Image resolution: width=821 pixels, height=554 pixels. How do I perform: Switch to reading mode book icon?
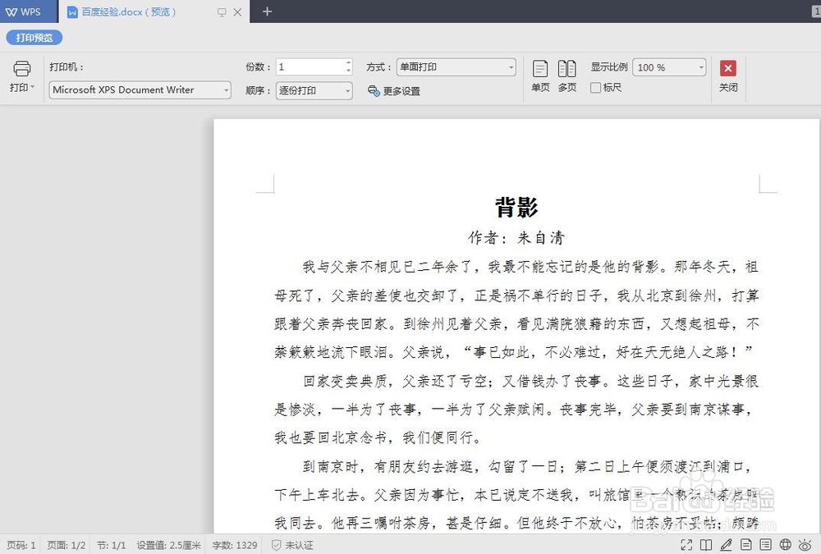click(706, 545)
